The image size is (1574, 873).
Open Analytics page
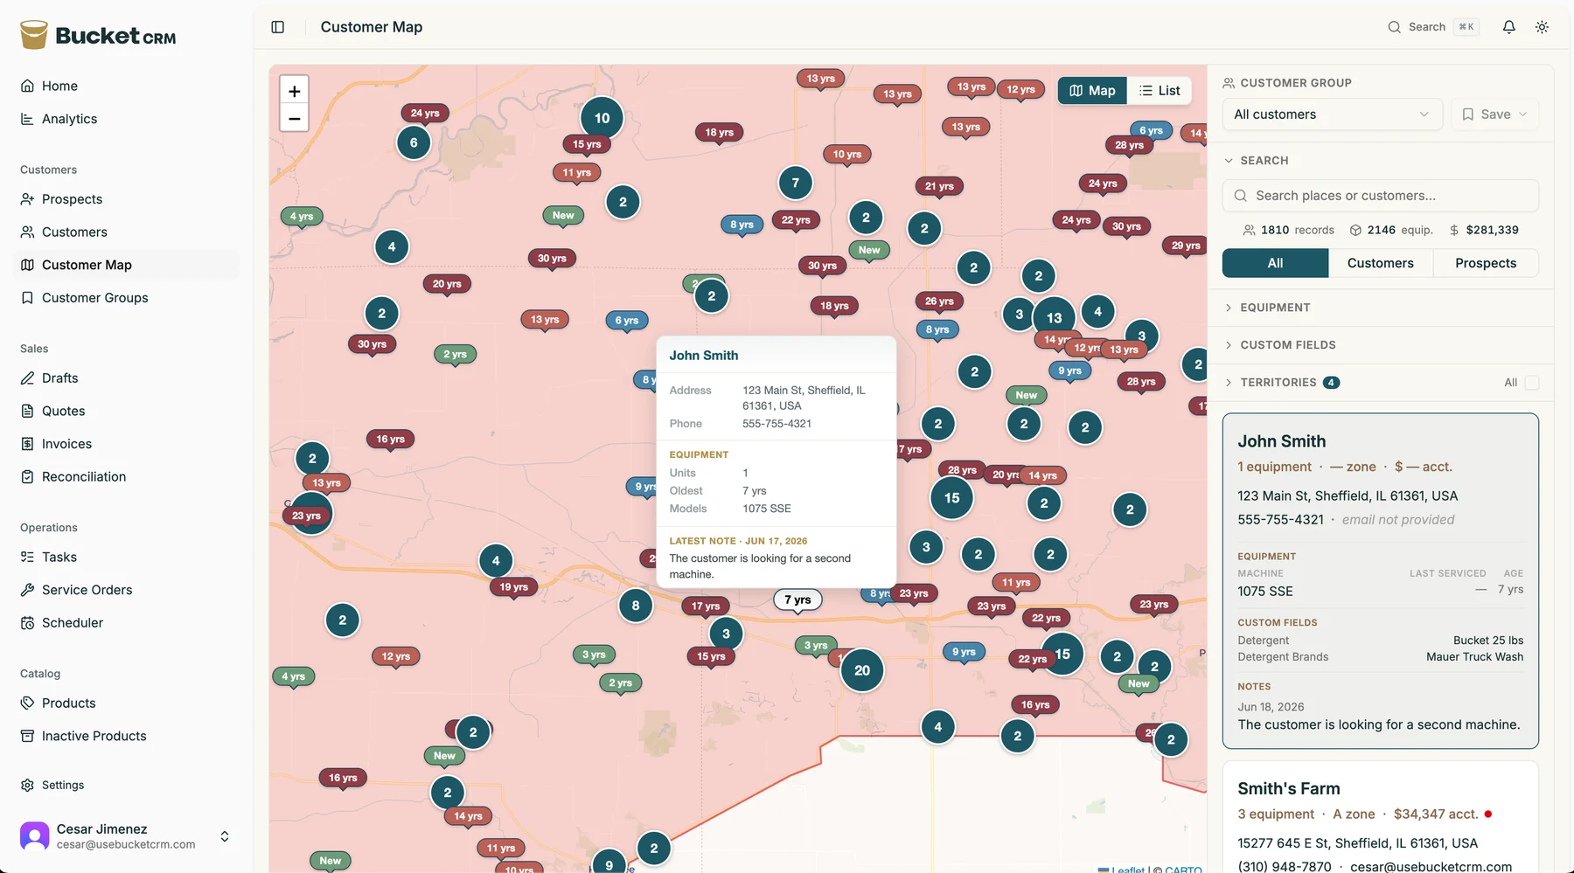tap(128, 119)
